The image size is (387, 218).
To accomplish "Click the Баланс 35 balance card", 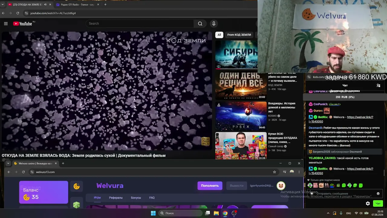I will click(x=44, y=192).
